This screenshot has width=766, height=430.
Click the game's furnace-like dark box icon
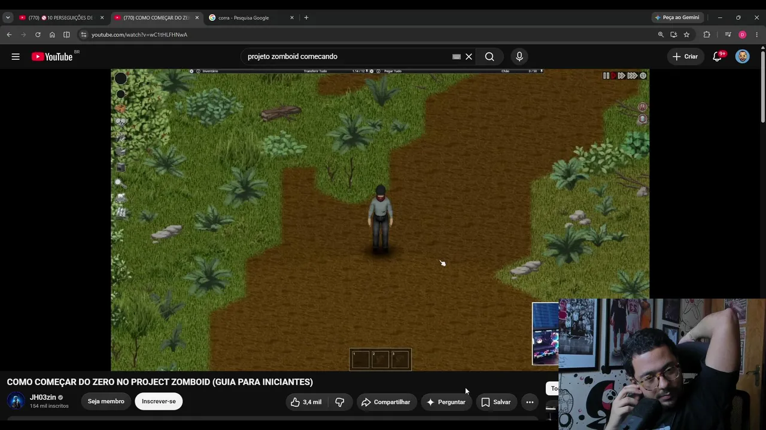coord(120,168)
